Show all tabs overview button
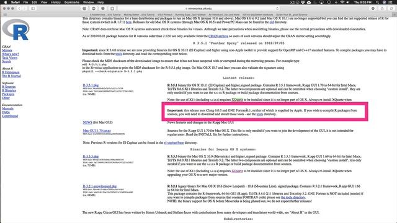Image resolution: width=397 pixels, height=223 pixels. click(x=391, y=8)
